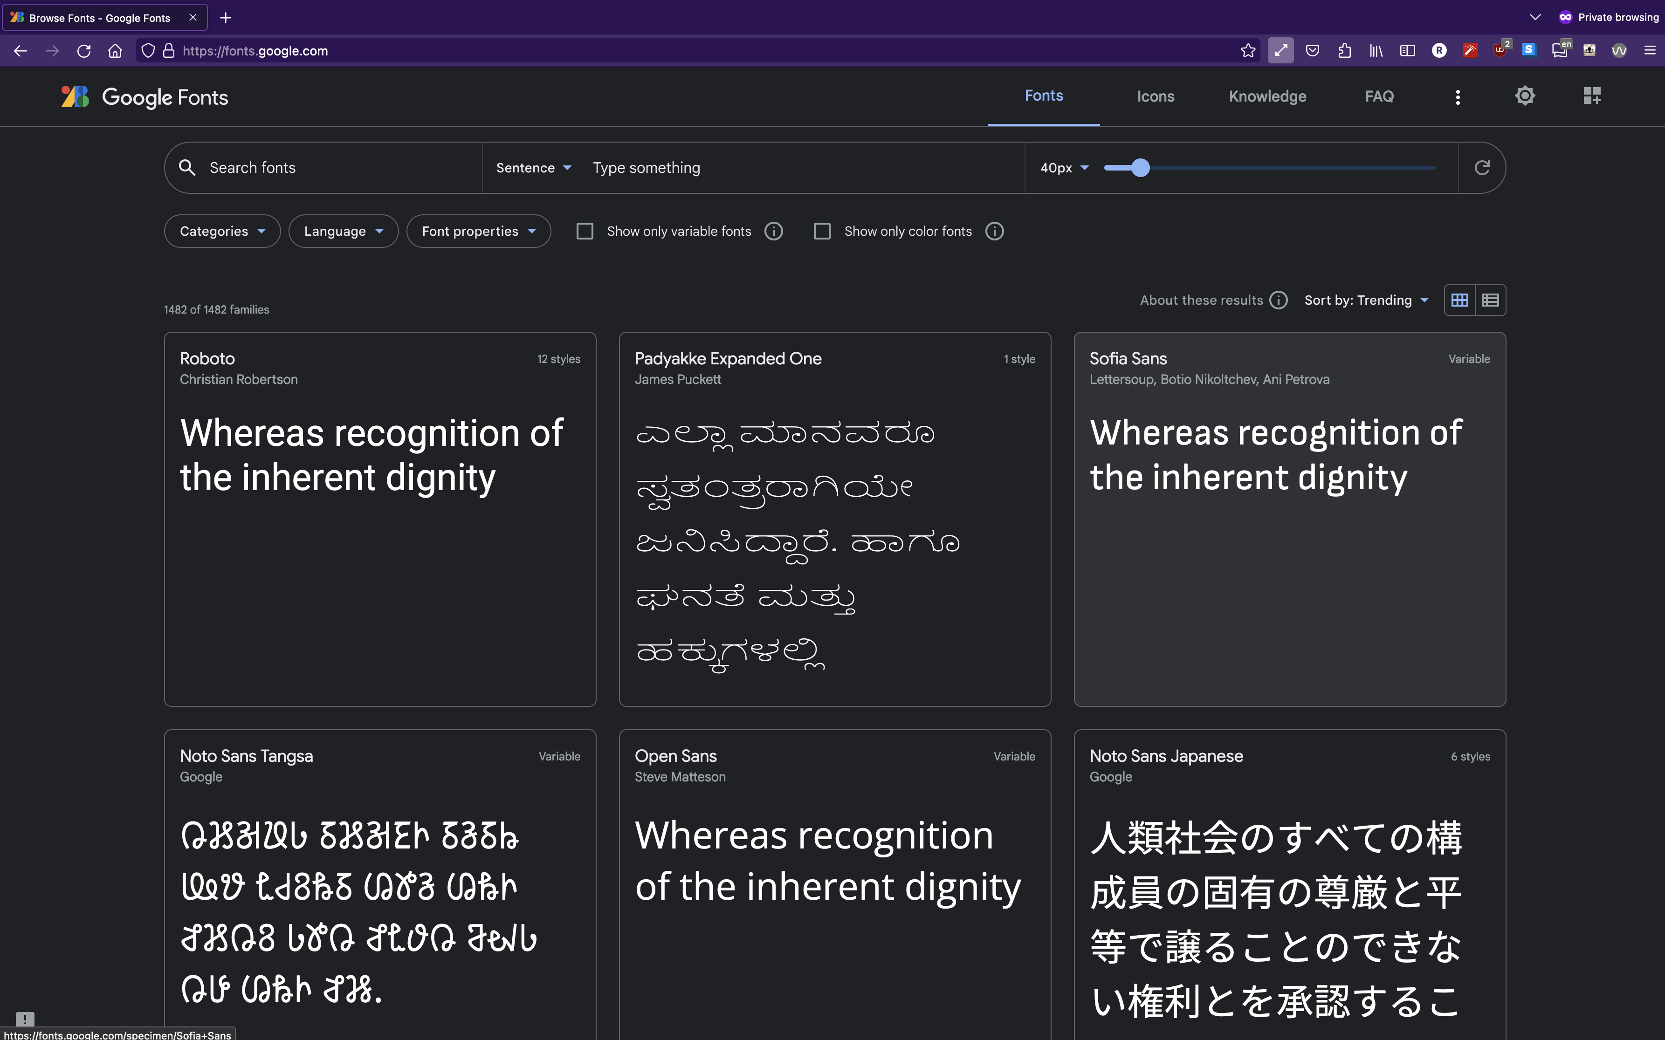
Task: Open variable fonts info icon
Action: 773,231
